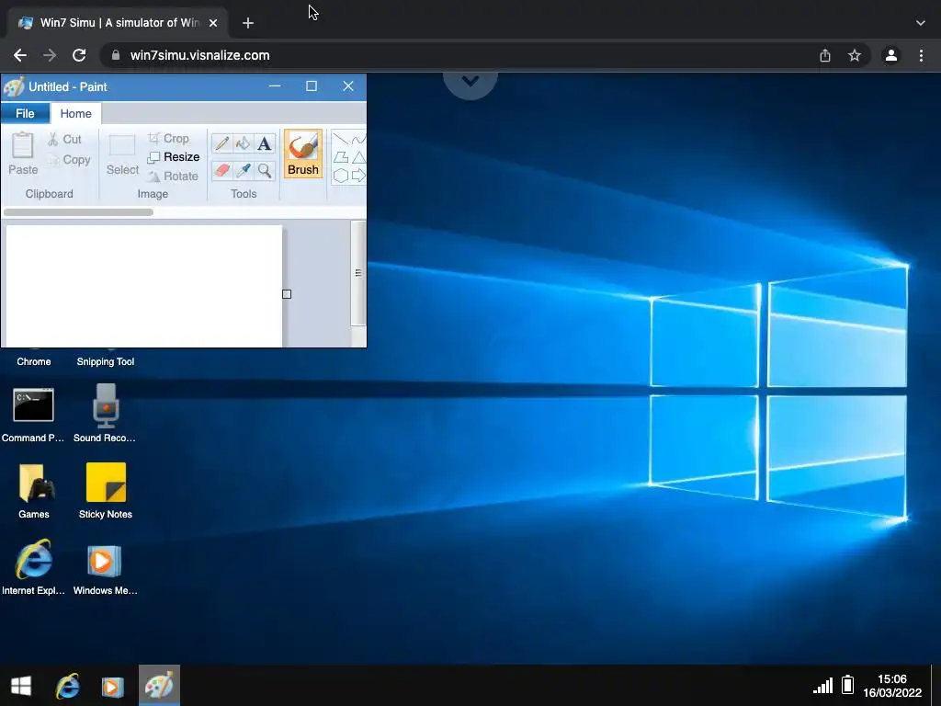
Task: Maximize the Paint window
Action: 312,86
